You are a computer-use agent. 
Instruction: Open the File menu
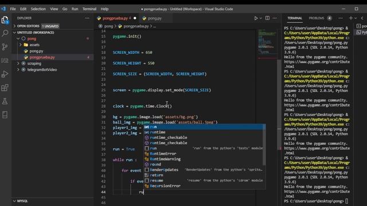point(13,9)
